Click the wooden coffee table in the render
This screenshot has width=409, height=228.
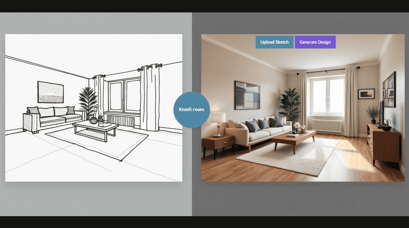pyautogui.click(x=293, y=139)
